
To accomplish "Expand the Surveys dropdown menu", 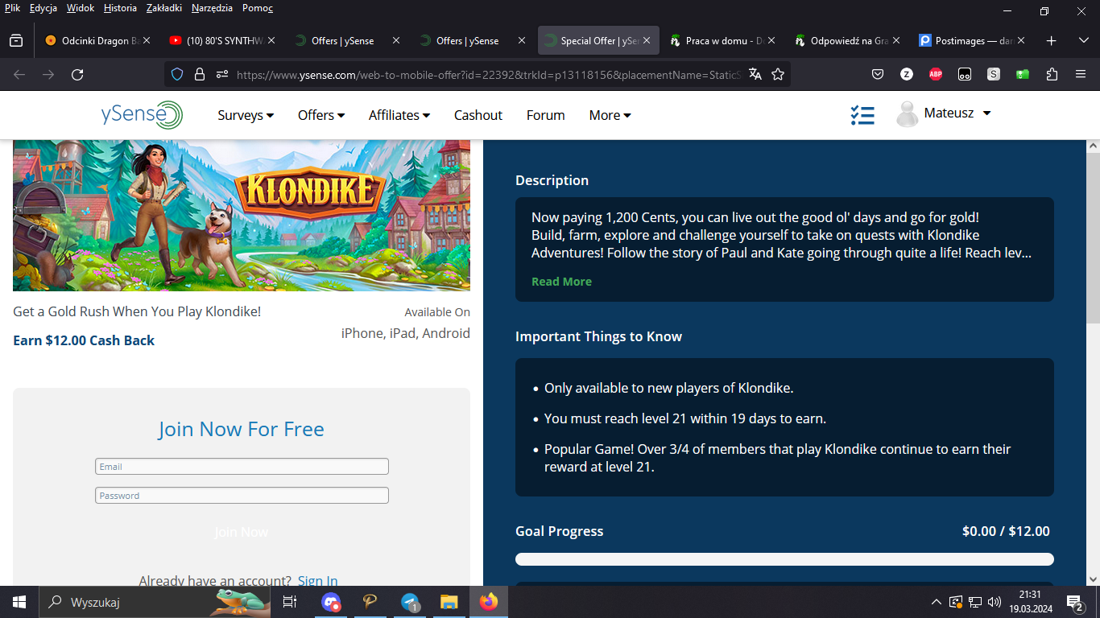I will click(x=246, y=115).
